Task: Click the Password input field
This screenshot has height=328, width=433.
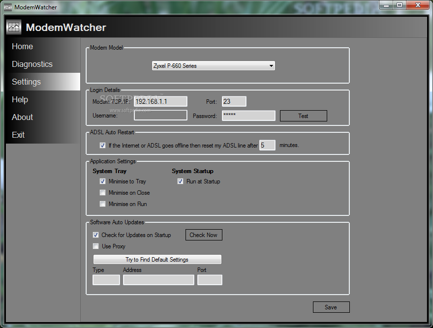Action: point(248,116)
